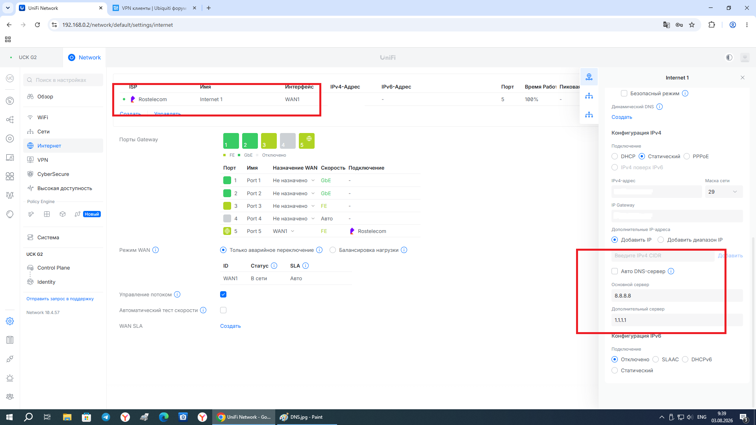Select the top globe topology icon beside panel

[589, 77]
